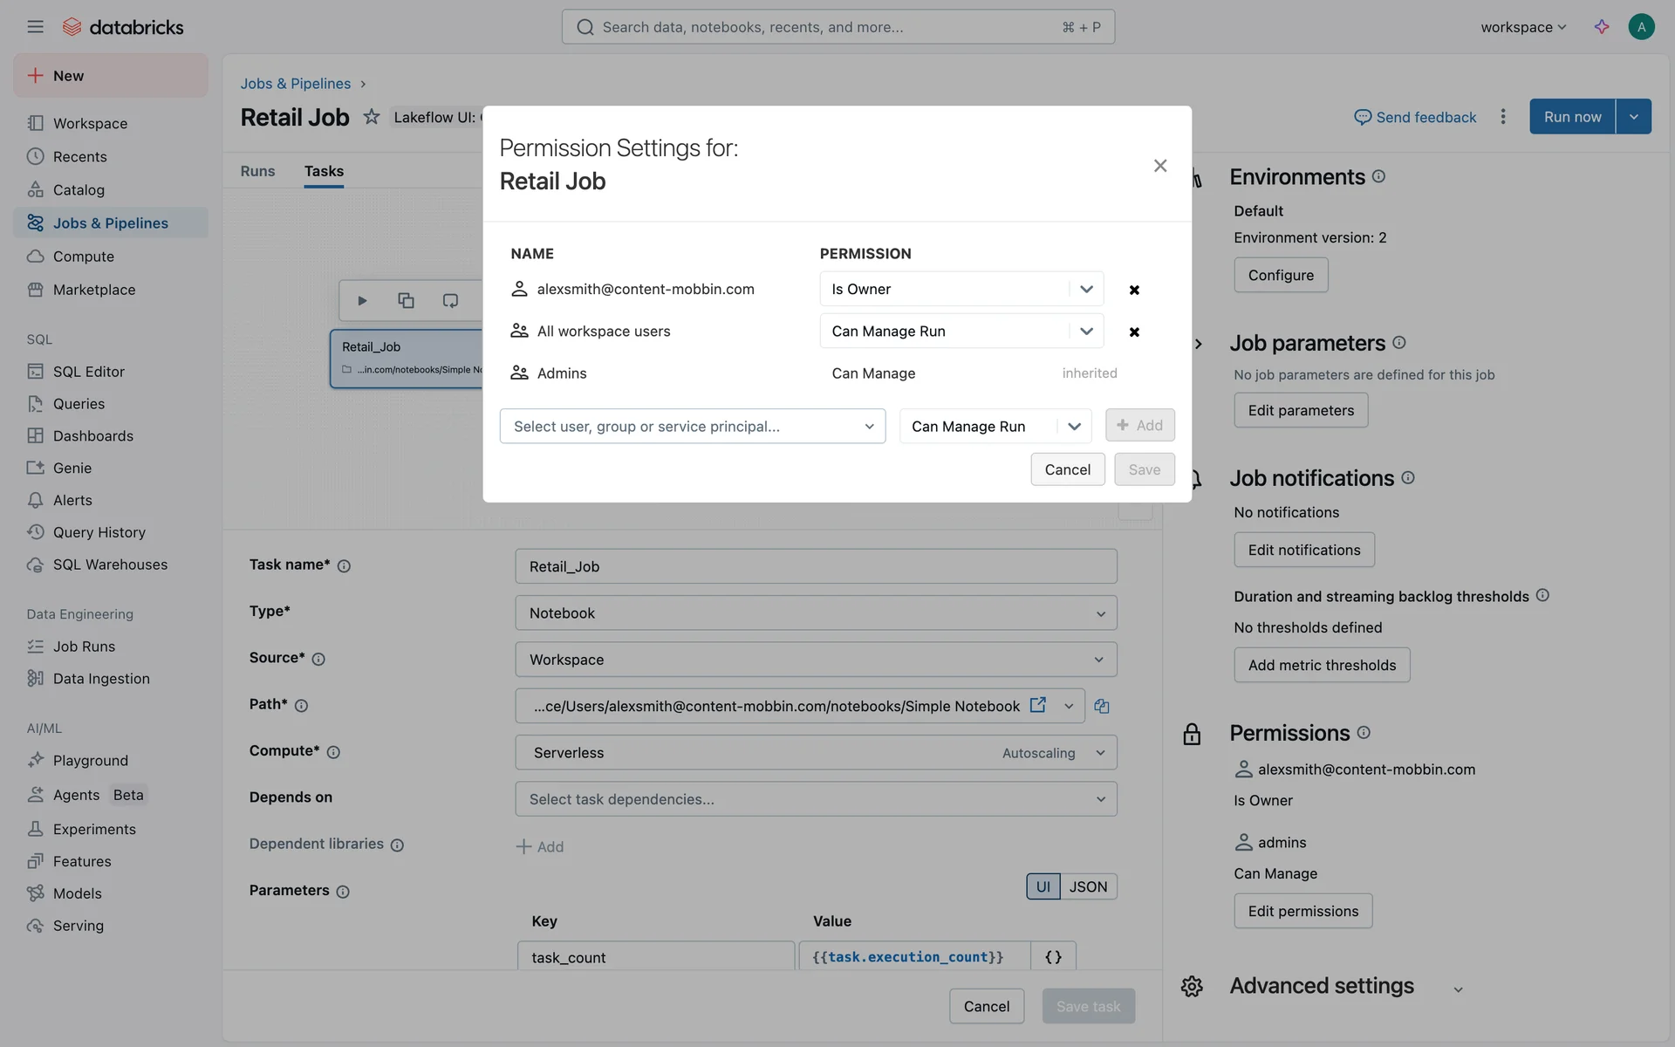Open select user or group combo box

692,427
